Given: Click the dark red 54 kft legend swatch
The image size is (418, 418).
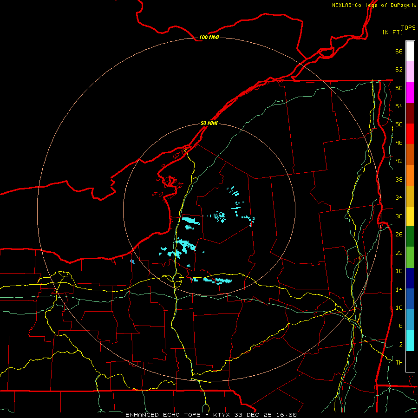Looking at the screenshot, I should point(410,113).
